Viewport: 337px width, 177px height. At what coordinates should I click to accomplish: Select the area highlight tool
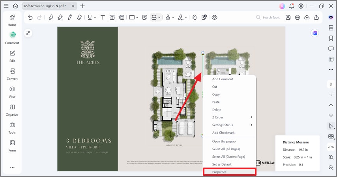tap(60, 17)
